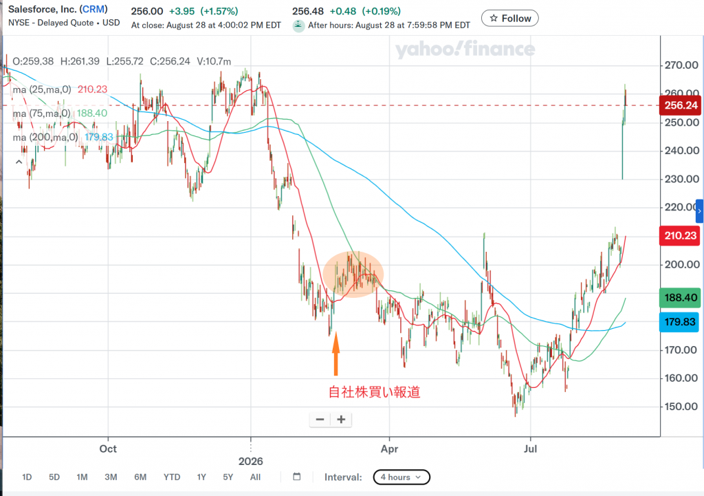Click the Jul label on time axis
The height and width of the screenshot is (496, 704).
click(530, 449)
